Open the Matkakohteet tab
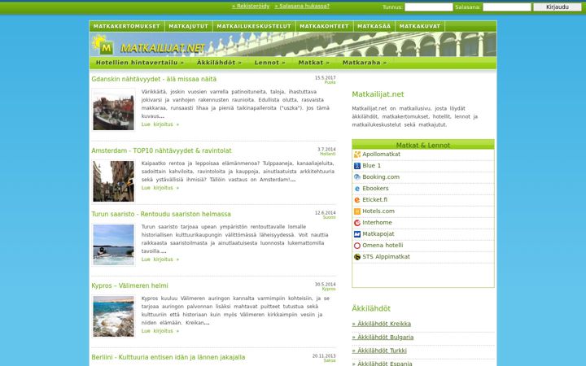The width and height of the screenshot is (586, 366). (x=324, y=26)
